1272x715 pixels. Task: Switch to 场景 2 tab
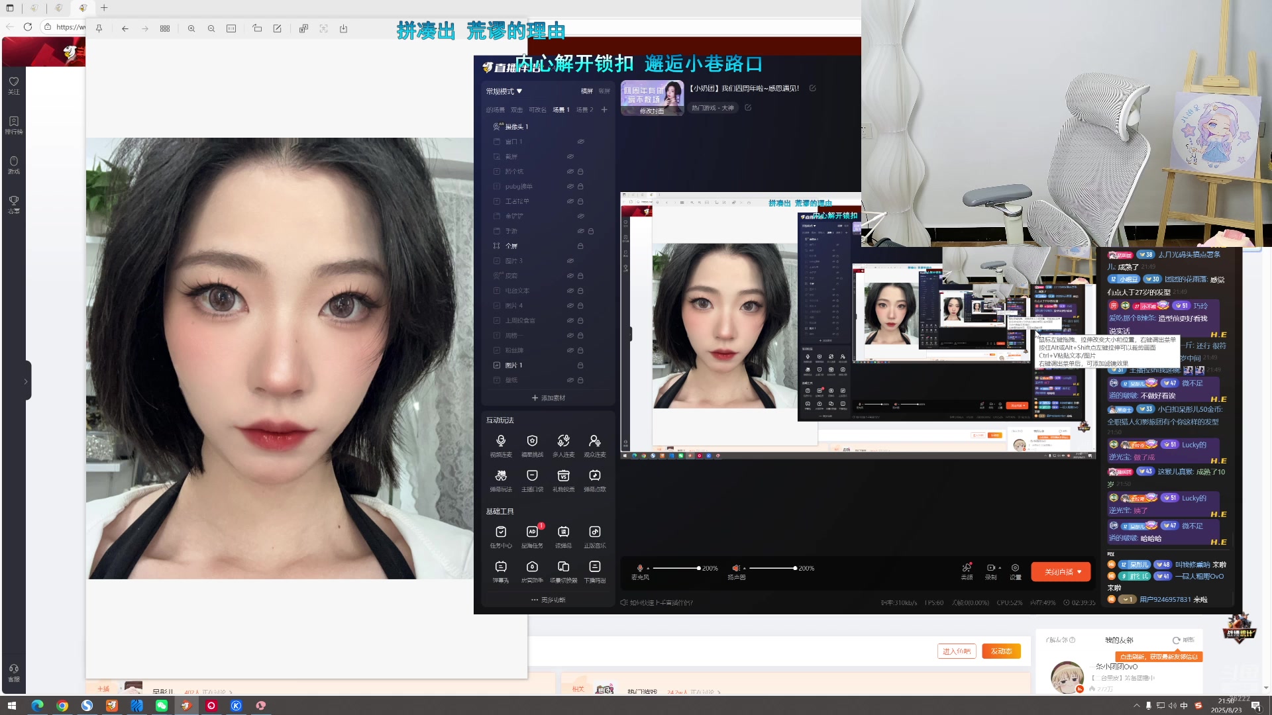(x=584, y=110)
